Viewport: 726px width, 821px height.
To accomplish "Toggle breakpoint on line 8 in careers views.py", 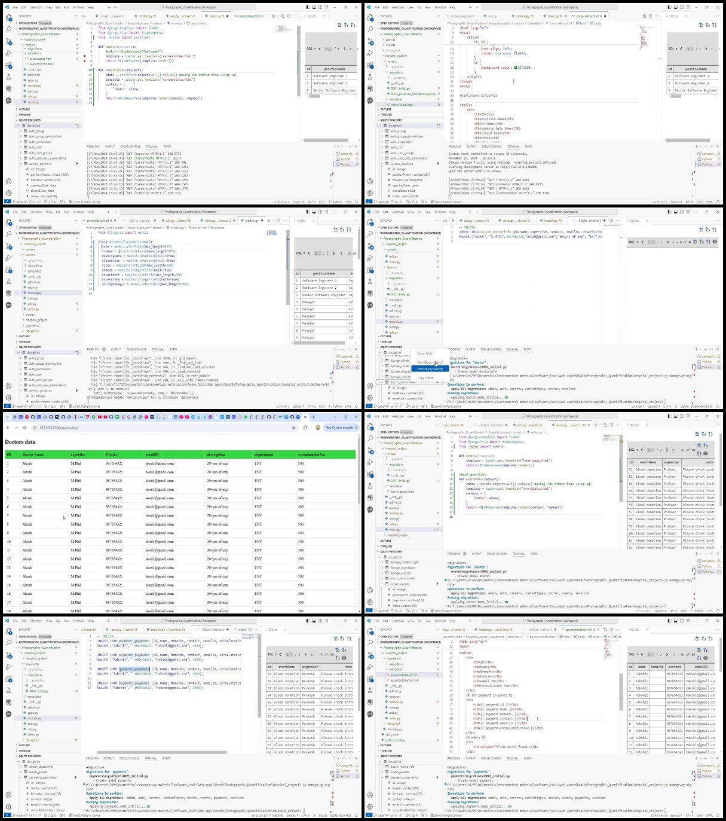I will click(85, 60).
